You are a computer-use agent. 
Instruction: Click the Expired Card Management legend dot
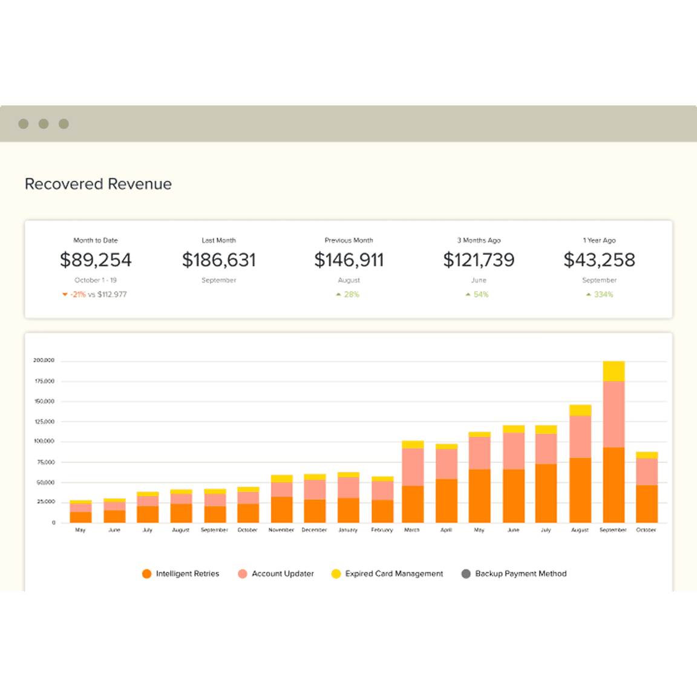coord(336,574)
